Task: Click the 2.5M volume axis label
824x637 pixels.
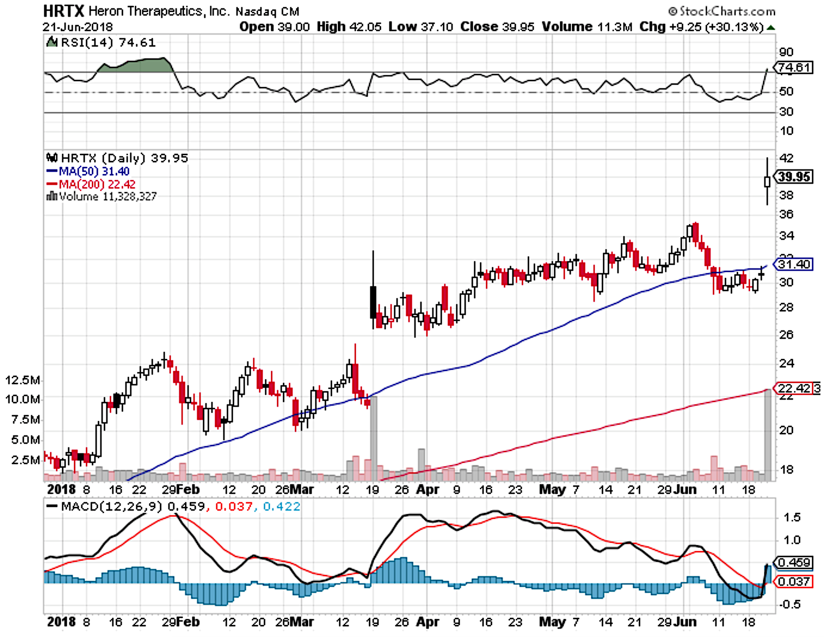Action: tap(26, 460)
